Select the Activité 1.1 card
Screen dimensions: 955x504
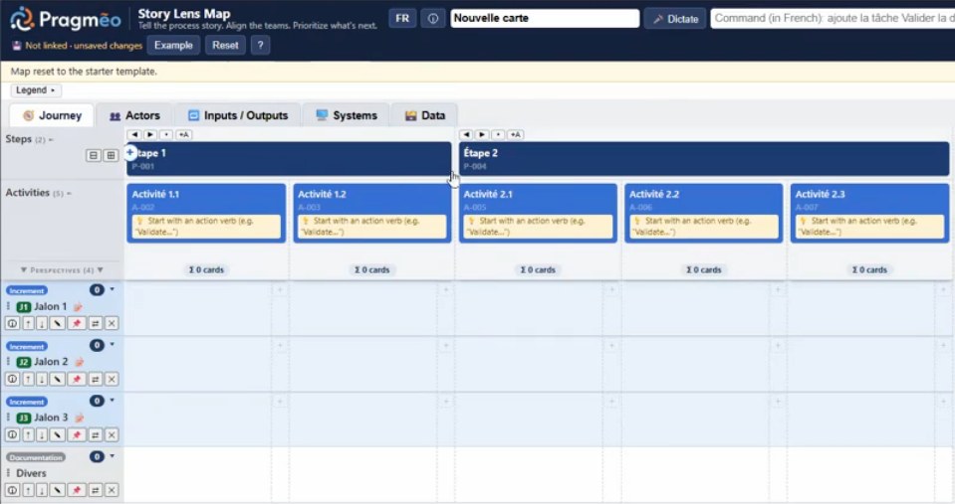206,214
